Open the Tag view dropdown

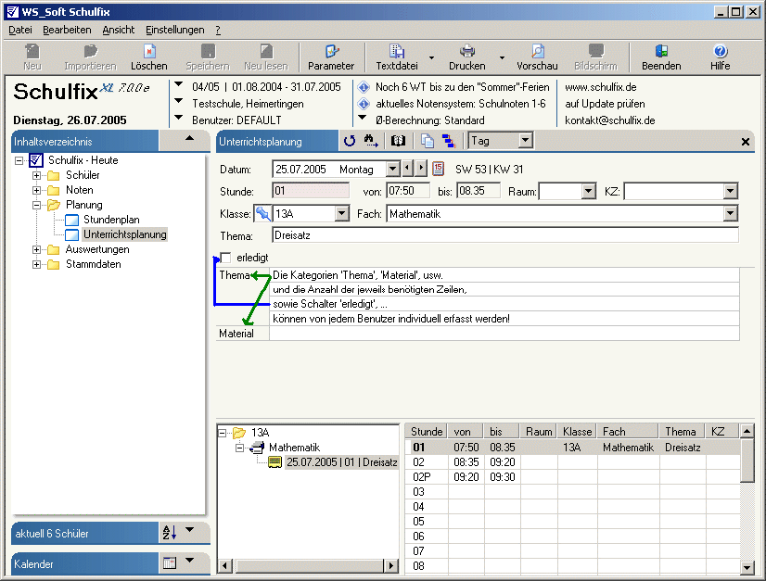[x=525, y=141]
